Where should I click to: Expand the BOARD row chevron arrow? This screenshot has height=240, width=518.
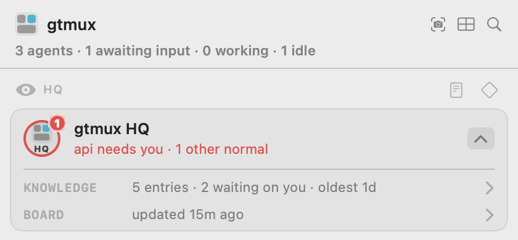click(489, 215)
